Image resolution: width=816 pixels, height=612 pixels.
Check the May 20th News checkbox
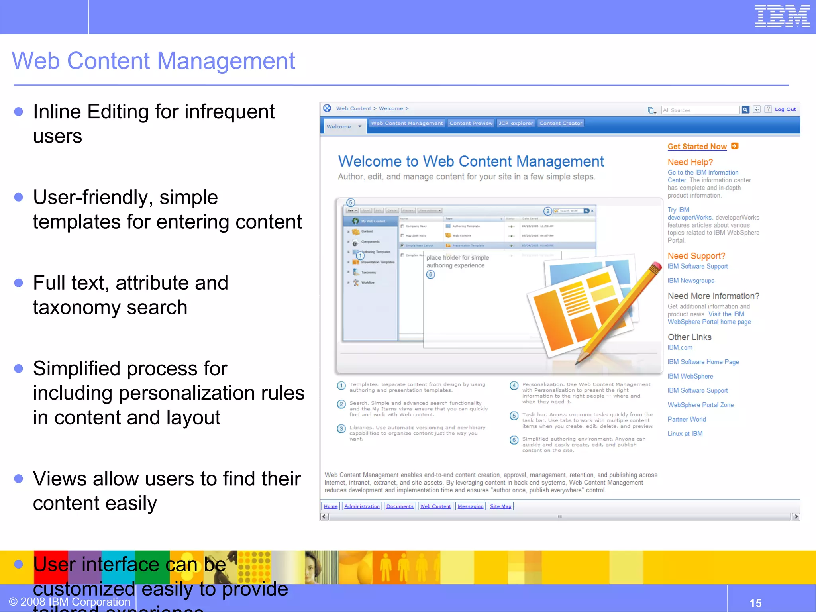pyautogui.click(x=402, y=235)
